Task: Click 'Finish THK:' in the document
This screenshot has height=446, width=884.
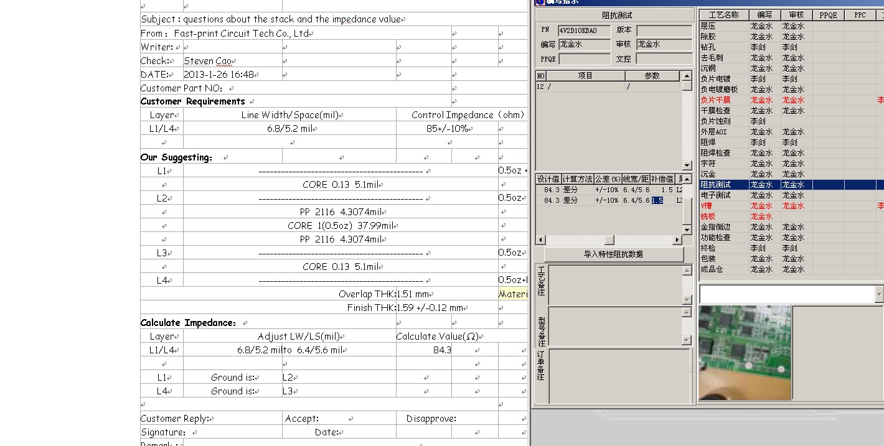Action: tap(372, 308)
